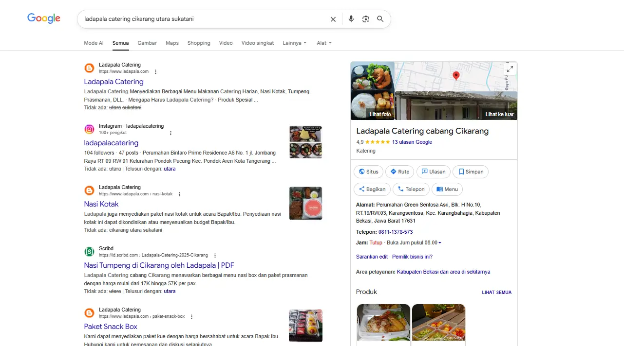624x346 pixels.
Task: Click the Telepon call button
Action: point(411,189)
